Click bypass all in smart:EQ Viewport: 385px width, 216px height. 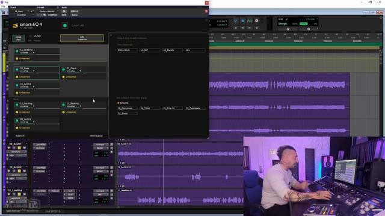[x=20, y=136]
